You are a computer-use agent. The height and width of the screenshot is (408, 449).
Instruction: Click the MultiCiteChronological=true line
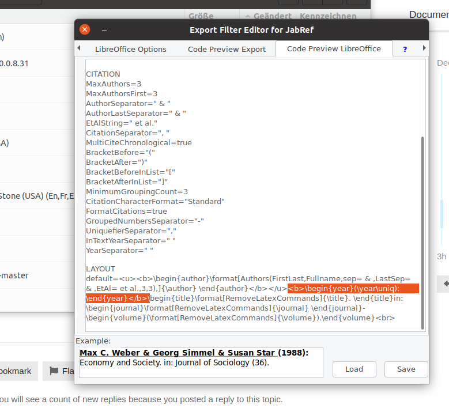pos(139,142)
